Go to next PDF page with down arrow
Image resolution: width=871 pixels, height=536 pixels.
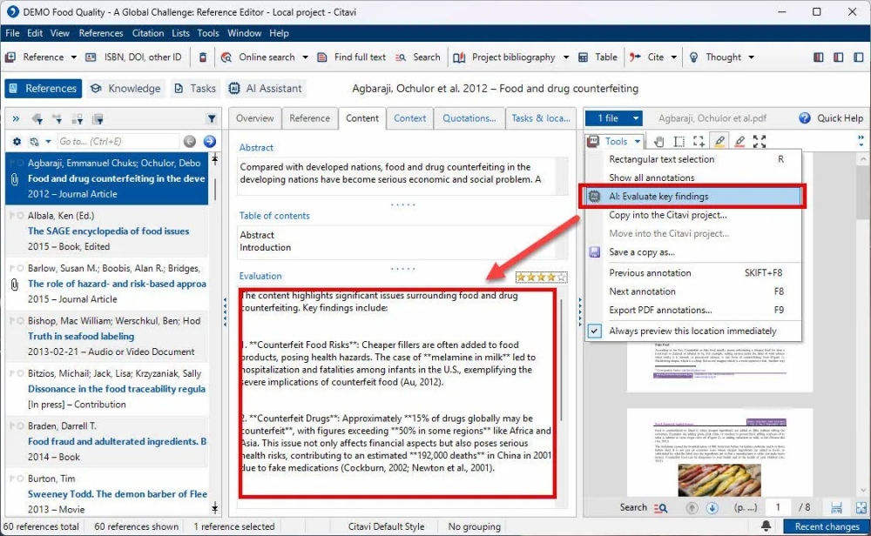coord(712,507)
